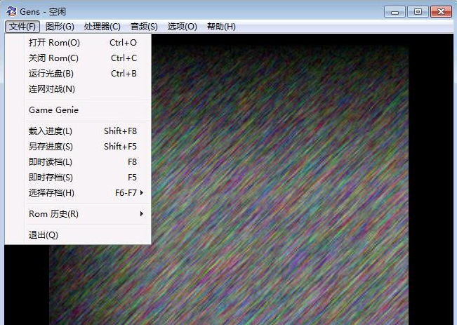Image resolution: width=457 pixels, height=325 pixels.
Task: Choose 载入进度(L) Shift+F8 entry
Action: pyautogui.click(x=78, y=131)
